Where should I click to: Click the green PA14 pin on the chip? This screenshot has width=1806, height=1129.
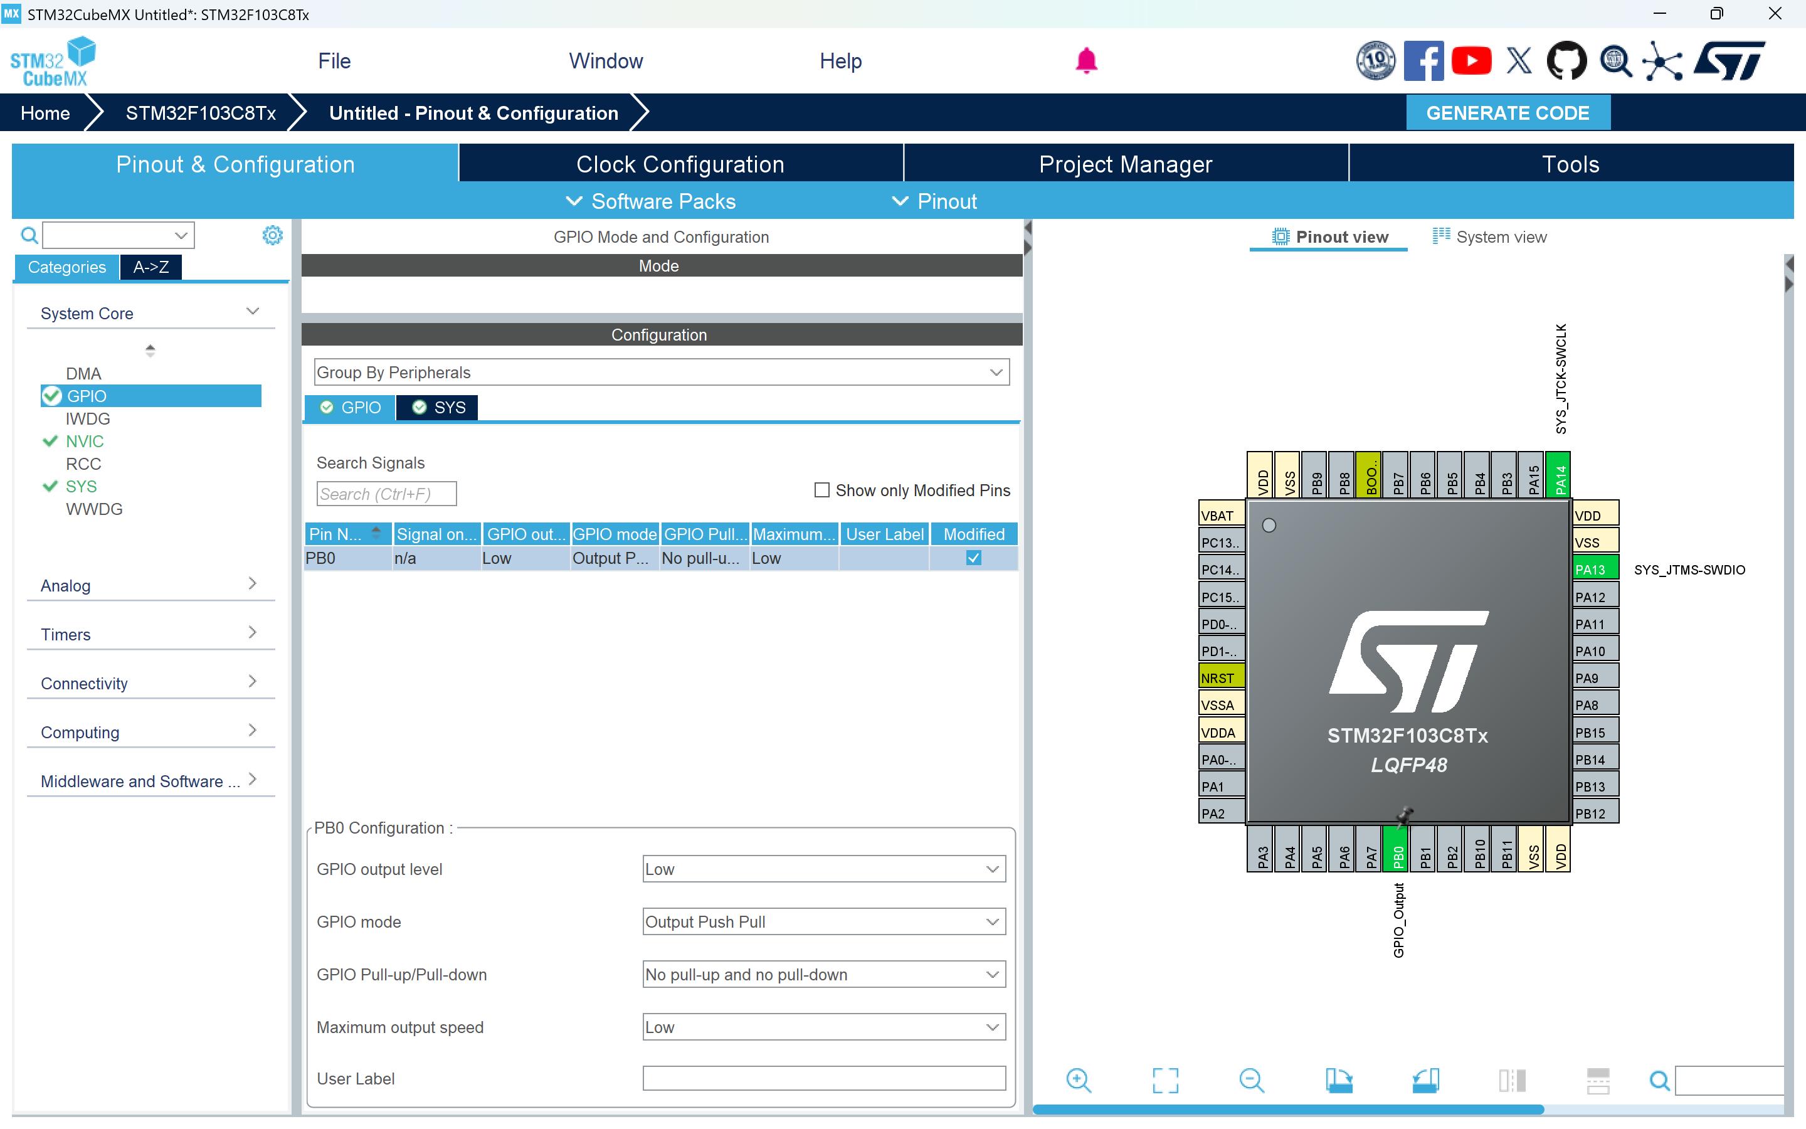coord(1560,475)
